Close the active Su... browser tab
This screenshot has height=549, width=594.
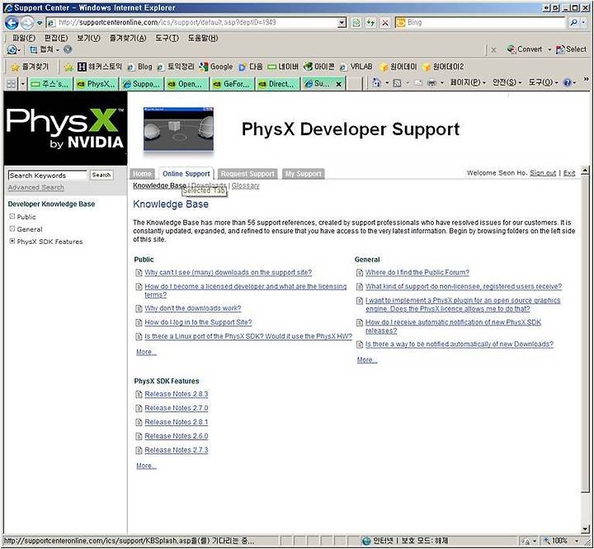(339, 84)
